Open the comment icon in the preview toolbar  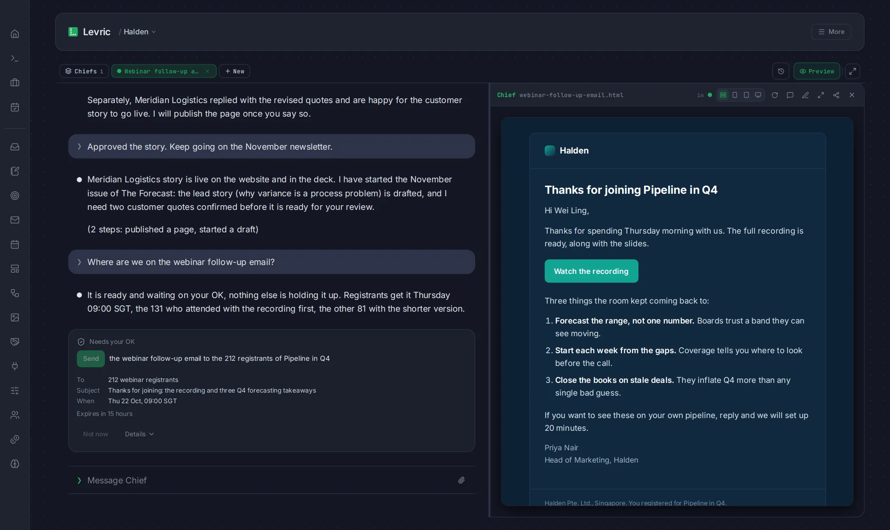(790, 95)
